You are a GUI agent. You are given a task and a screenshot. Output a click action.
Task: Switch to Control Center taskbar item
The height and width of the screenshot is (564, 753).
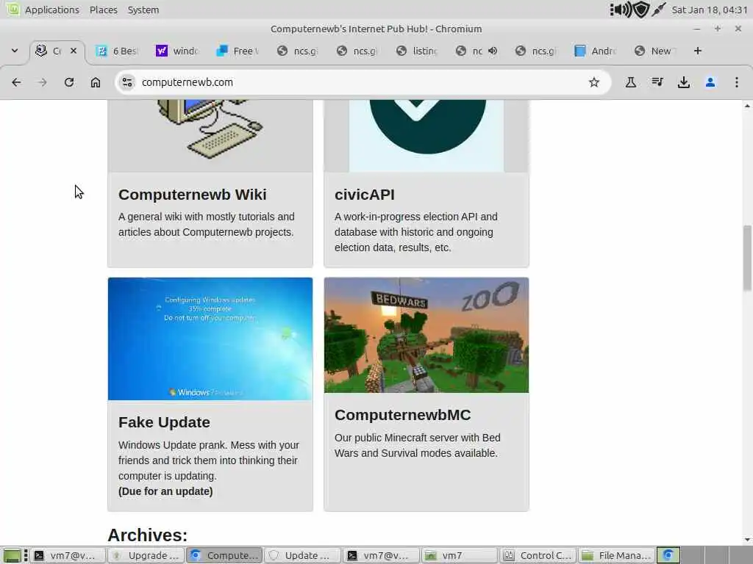pyautogui.click(x=538, y=555)
